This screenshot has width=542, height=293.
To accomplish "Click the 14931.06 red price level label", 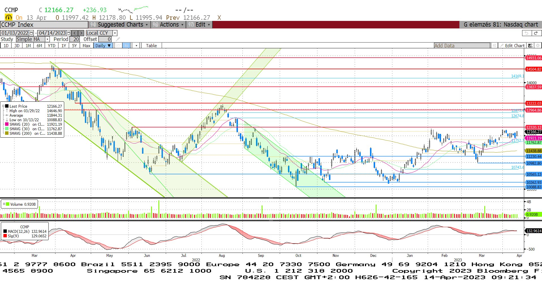I will (x=534, y=58).
